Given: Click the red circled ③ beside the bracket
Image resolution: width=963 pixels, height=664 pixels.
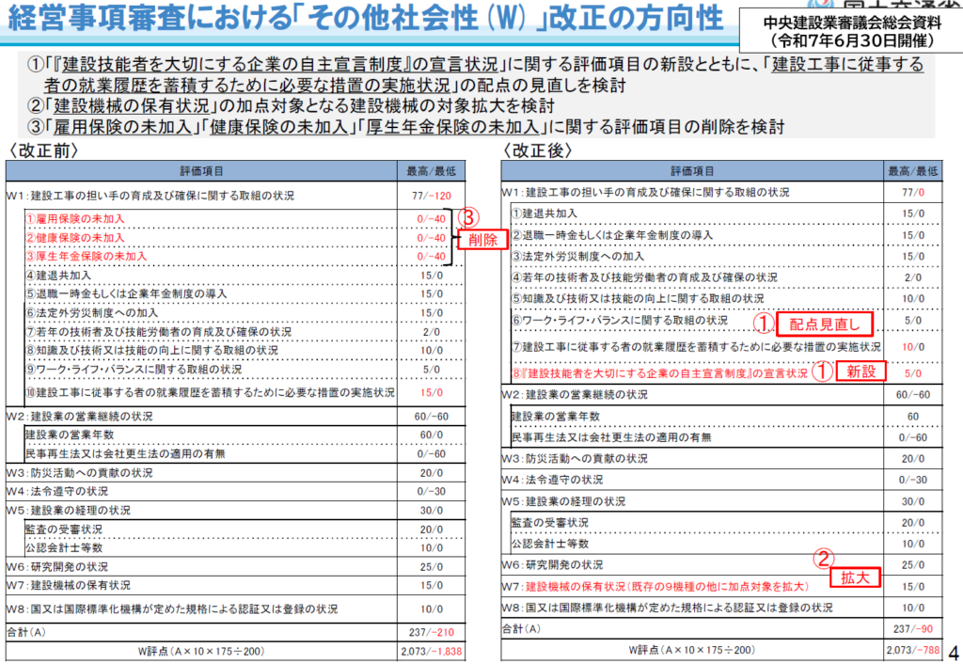Looking at the screenshot, I should point(469,217).
